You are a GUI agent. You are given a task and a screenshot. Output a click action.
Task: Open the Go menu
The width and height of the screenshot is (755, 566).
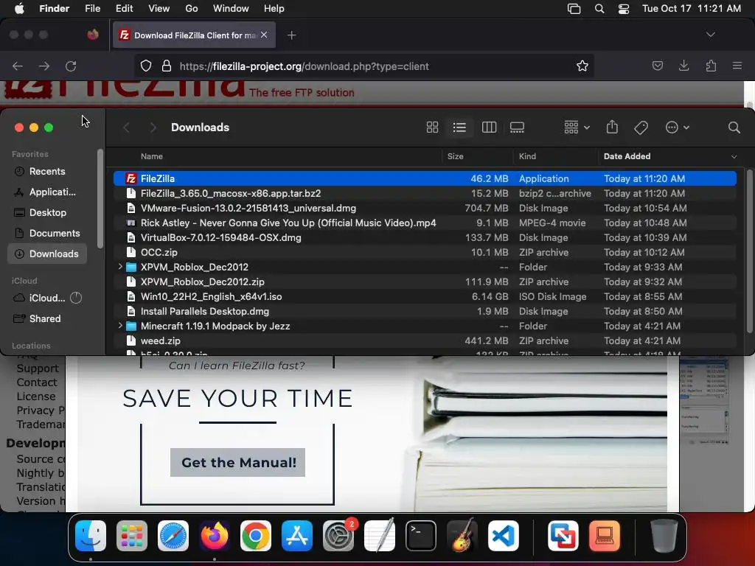pyautogui.click(x=192, y=9)
